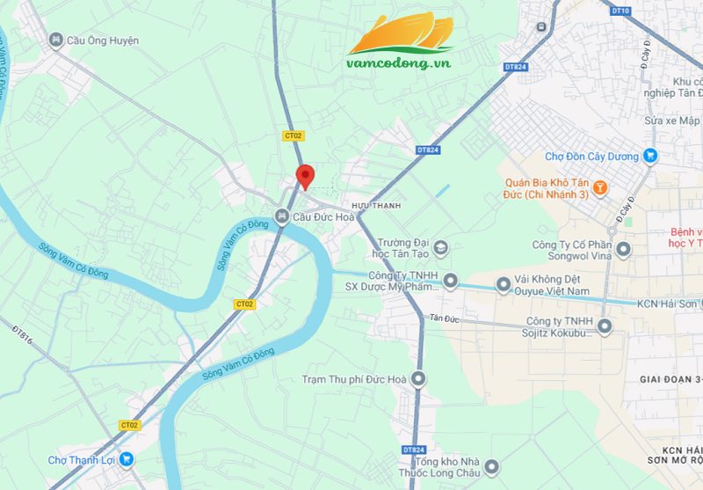Select Trạm Thu phí Đức Hoà marker

pos(418,379)
